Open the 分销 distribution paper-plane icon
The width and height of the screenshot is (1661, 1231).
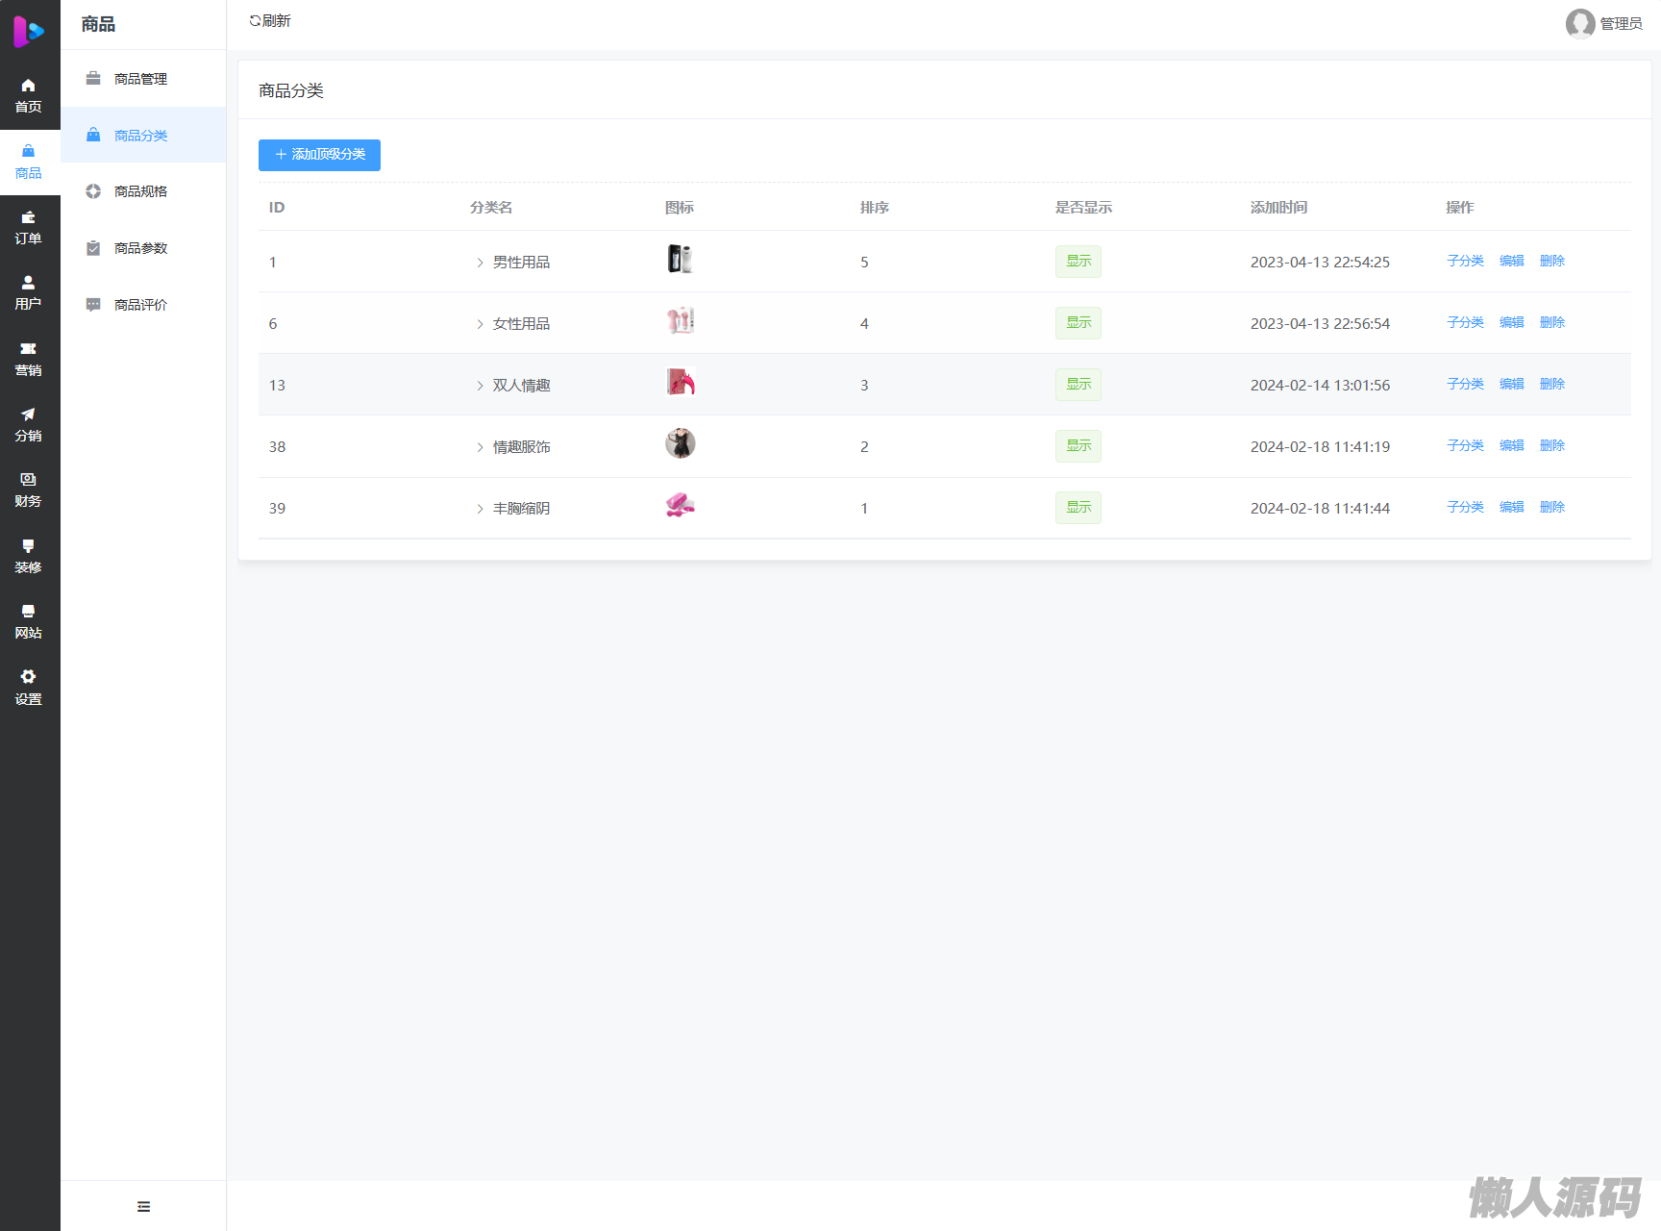click(x=28, y=415)
